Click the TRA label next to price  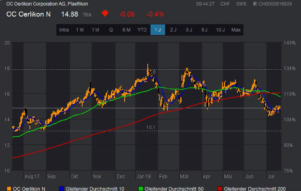pos(87,15)
